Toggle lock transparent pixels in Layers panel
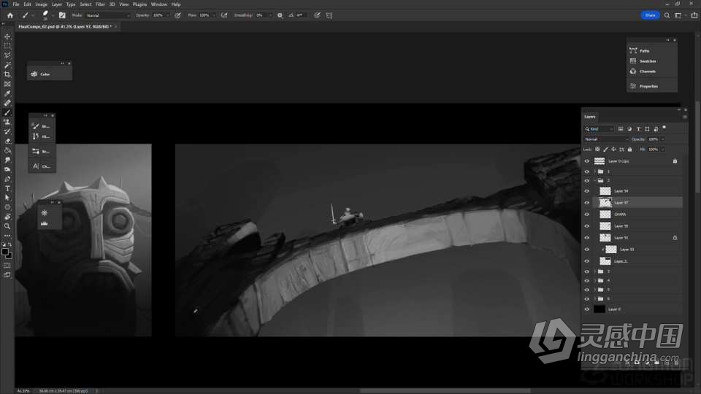This screenshot has width=701, height=394. 597,149
